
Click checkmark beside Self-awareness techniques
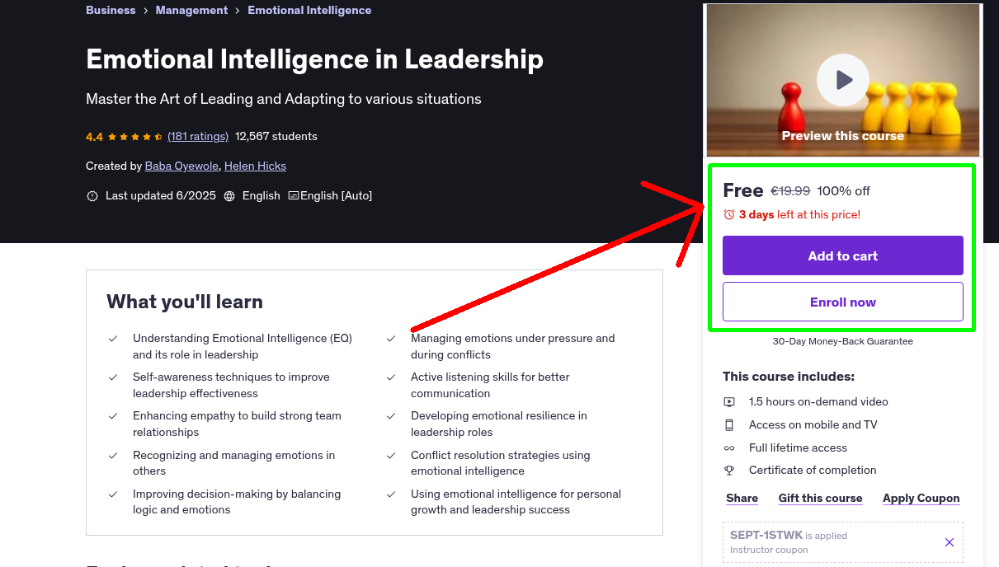click(x=113, y=377)
